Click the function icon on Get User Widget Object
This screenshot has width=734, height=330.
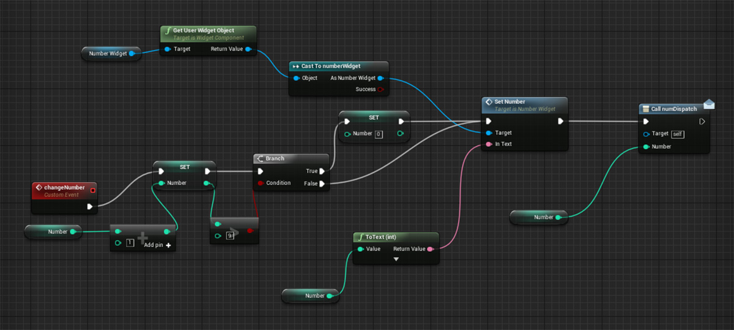pyautogui.click(x=168, y=30)
